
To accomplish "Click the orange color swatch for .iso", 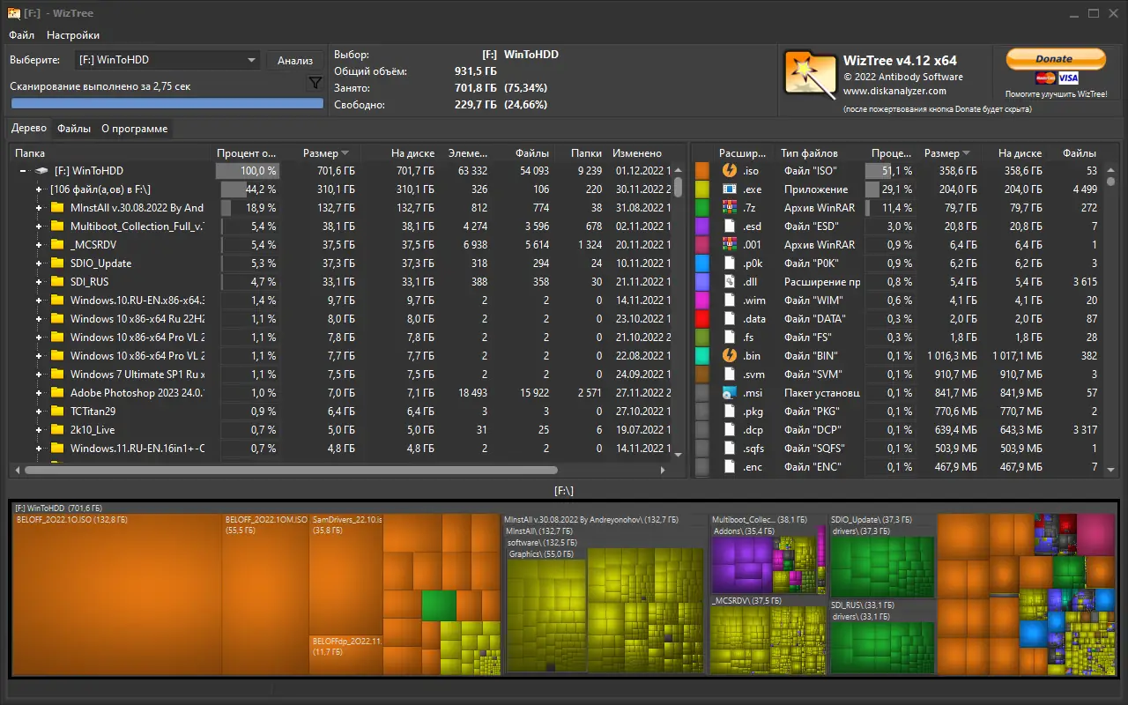I will coord(702,171).
